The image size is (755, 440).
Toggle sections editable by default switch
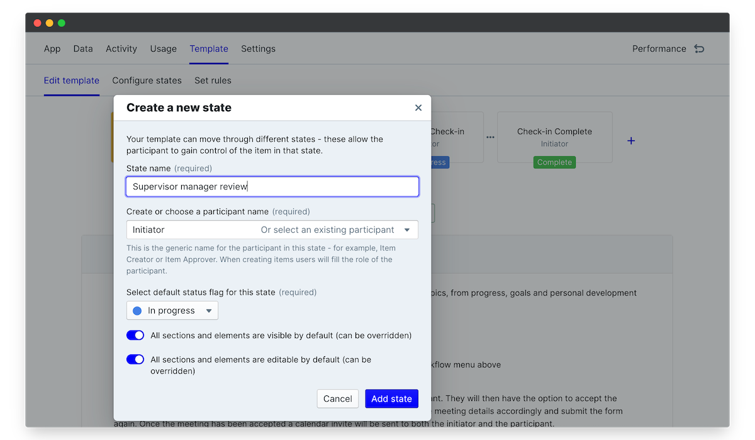pos(135,359)
